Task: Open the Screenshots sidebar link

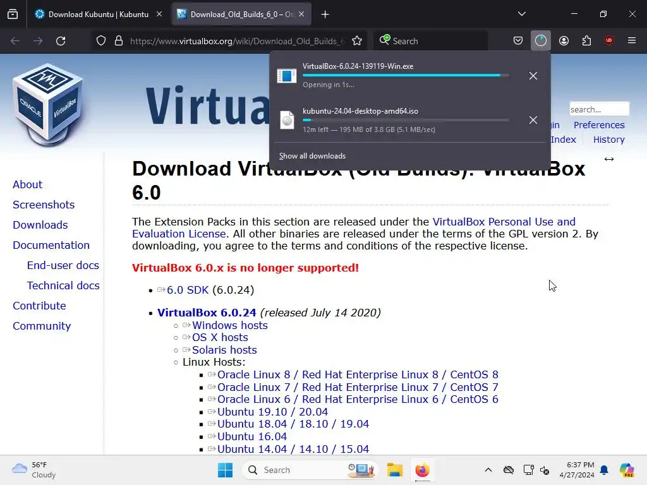Action: pos(44,205)
